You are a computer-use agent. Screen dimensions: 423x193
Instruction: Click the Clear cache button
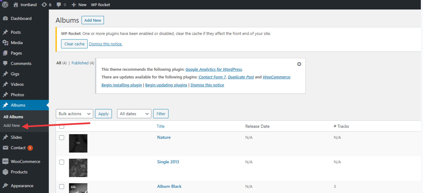click(x=74, y=44)
